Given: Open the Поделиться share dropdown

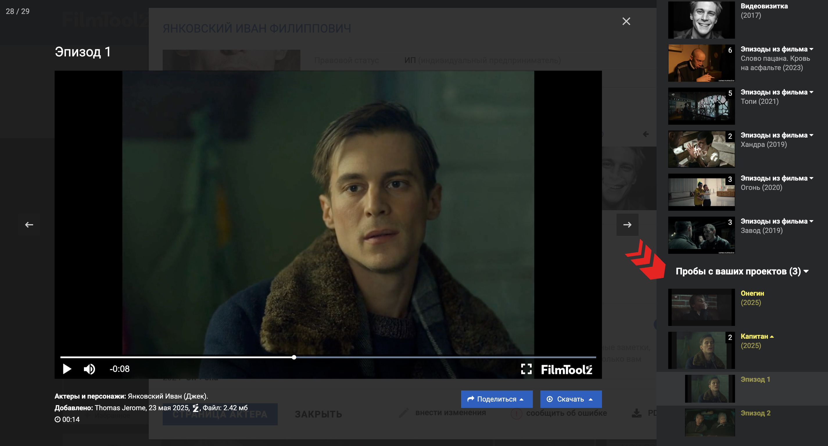Looking at the screenshot, I should pos(497,399).
